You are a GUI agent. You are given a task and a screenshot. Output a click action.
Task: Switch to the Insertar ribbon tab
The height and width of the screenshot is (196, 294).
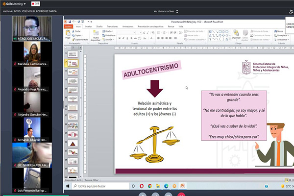(88, 26)
